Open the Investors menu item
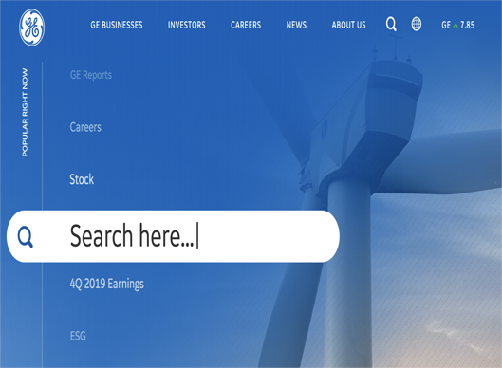The width and height of the screenshot is (502, 368). pos(187,25)
